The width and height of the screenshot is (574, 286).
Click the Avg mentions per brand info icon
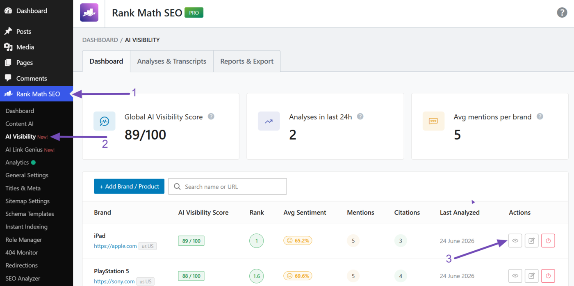540,117
